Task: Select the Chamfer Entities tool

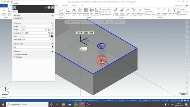Action: coord(164,12)
